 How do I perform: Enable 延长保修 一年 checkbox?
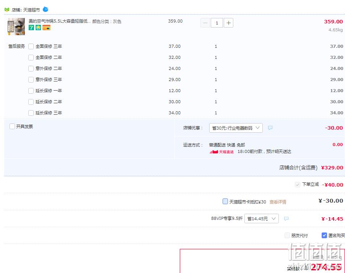(x=31, y=91)
